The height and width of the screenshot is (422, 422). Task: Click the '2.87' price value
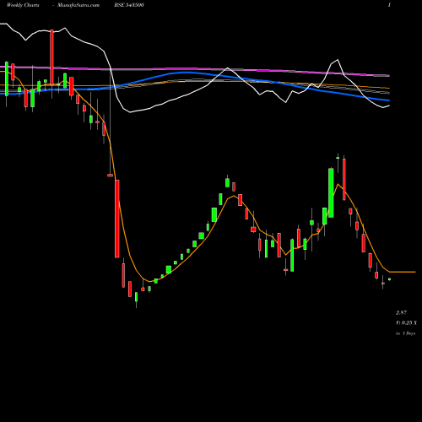[x=401, y=312]
